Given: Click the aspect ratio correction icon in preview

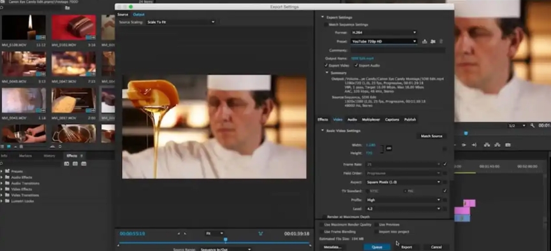Looking at the screenshot, I should [x=260, y=233].
